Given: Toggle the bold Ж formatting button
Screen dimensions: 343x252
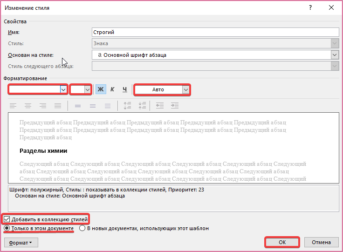Looking at the screenshot, I should [101, 89].
